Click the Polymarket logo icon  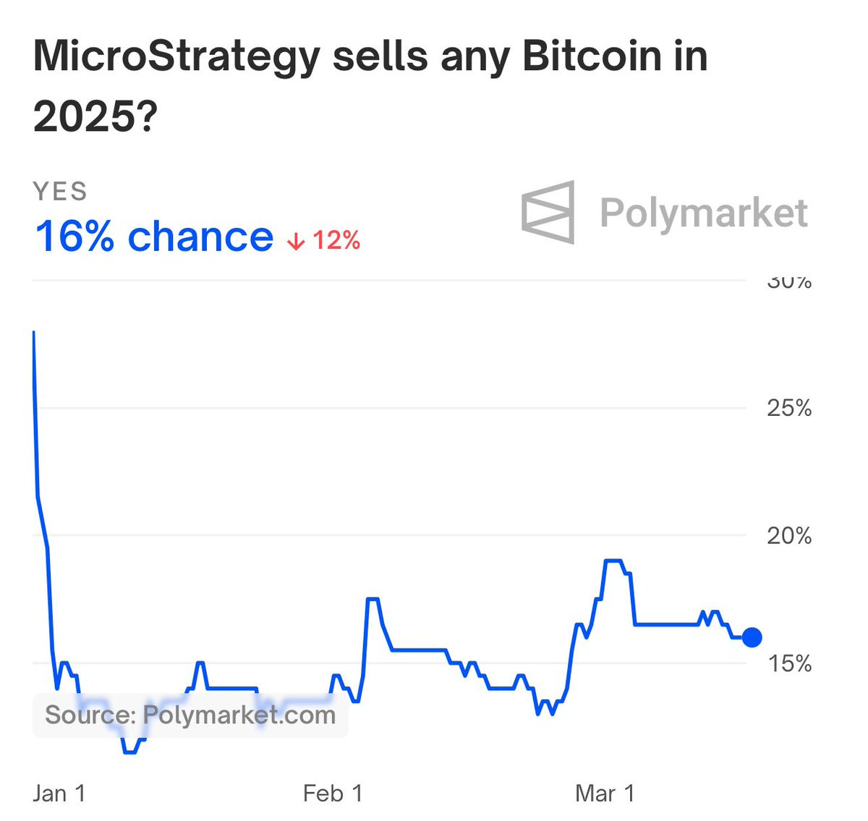coord(548,212)
